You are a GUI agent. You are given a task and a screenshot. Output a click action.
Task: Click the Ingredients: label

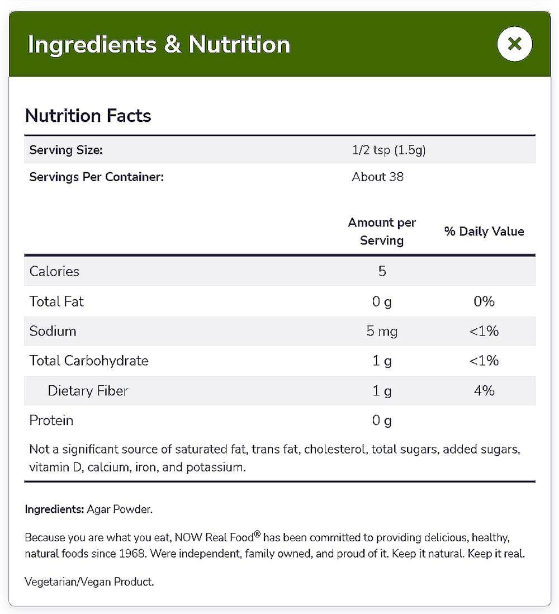pyautogui.click(x=54, y=509)
